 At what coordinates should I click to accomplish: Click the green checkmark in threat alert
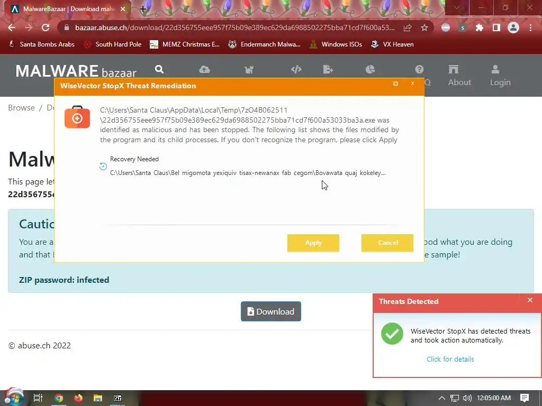[392, 334]
